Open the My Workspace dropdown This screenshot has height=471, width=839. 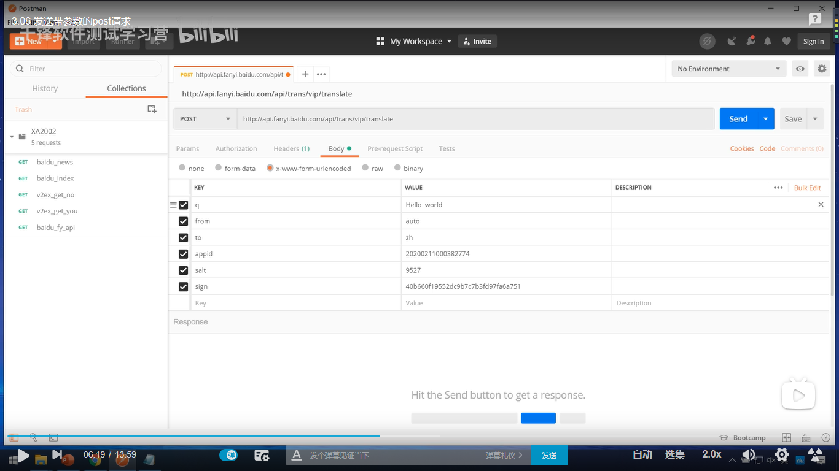449,41
